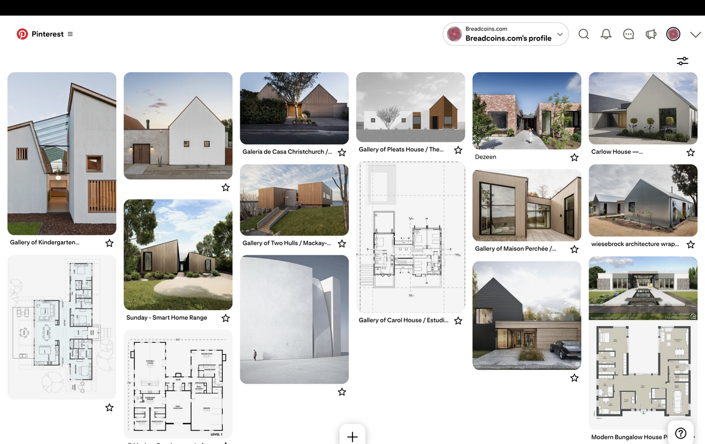The width and height of the screenshot is (705, 444).
Task: Star the Gallery of Kindergarten pin
Action: point(109,243)
